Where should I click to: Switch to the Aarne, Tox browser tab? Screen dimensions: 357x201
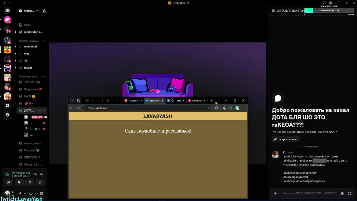197,100
